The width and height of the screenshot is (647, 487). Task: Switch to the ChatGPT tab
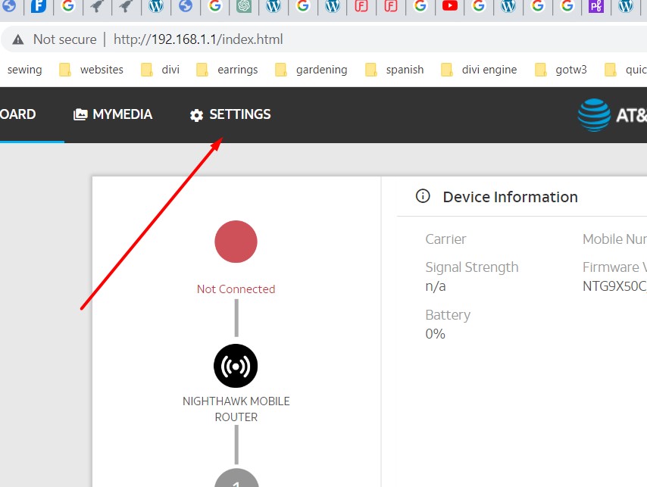tap(244, 6)
